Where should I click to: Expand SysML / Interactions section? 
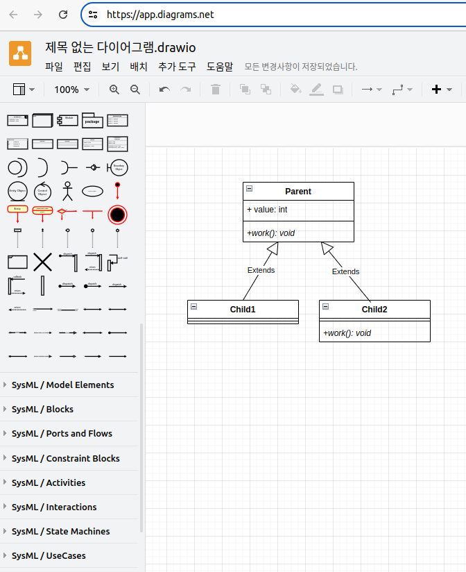(x=69, y=507)
